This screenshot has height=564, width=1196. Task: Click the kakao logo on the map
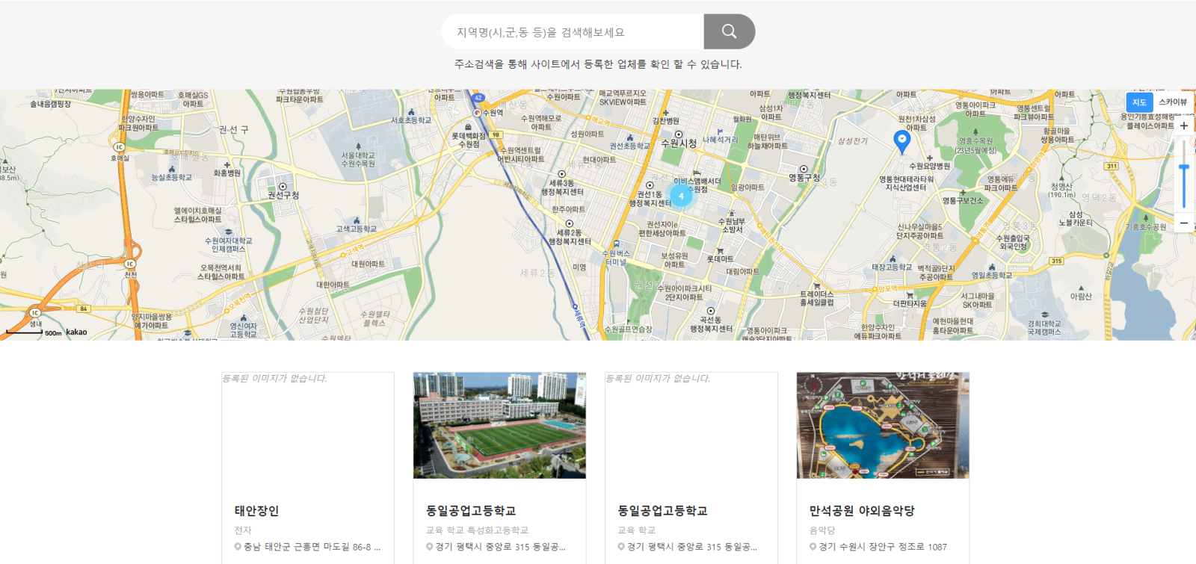76,332
